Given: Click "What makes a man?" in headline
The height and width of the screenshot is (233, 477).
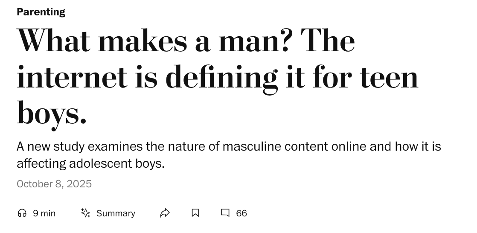Looking at the screenshot, I should 154,41.
